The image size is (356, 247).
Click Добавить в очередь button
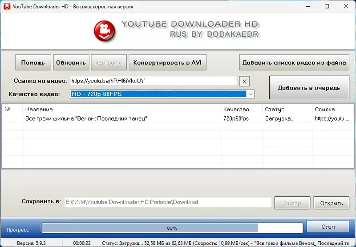click(x=309, y=87)
